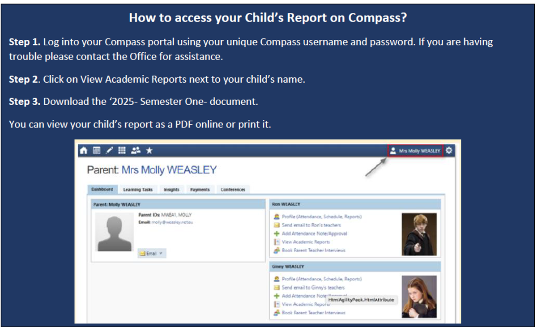The image size is (537, 327).
Task: Open Ginny's Profile (Attendance, Schedule, Reports)
Action: (322, 279)
